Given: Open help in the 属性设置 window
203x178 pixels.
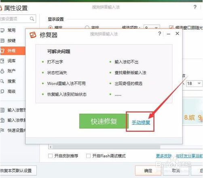Looking at the screenshot, I should click(195, 7).
